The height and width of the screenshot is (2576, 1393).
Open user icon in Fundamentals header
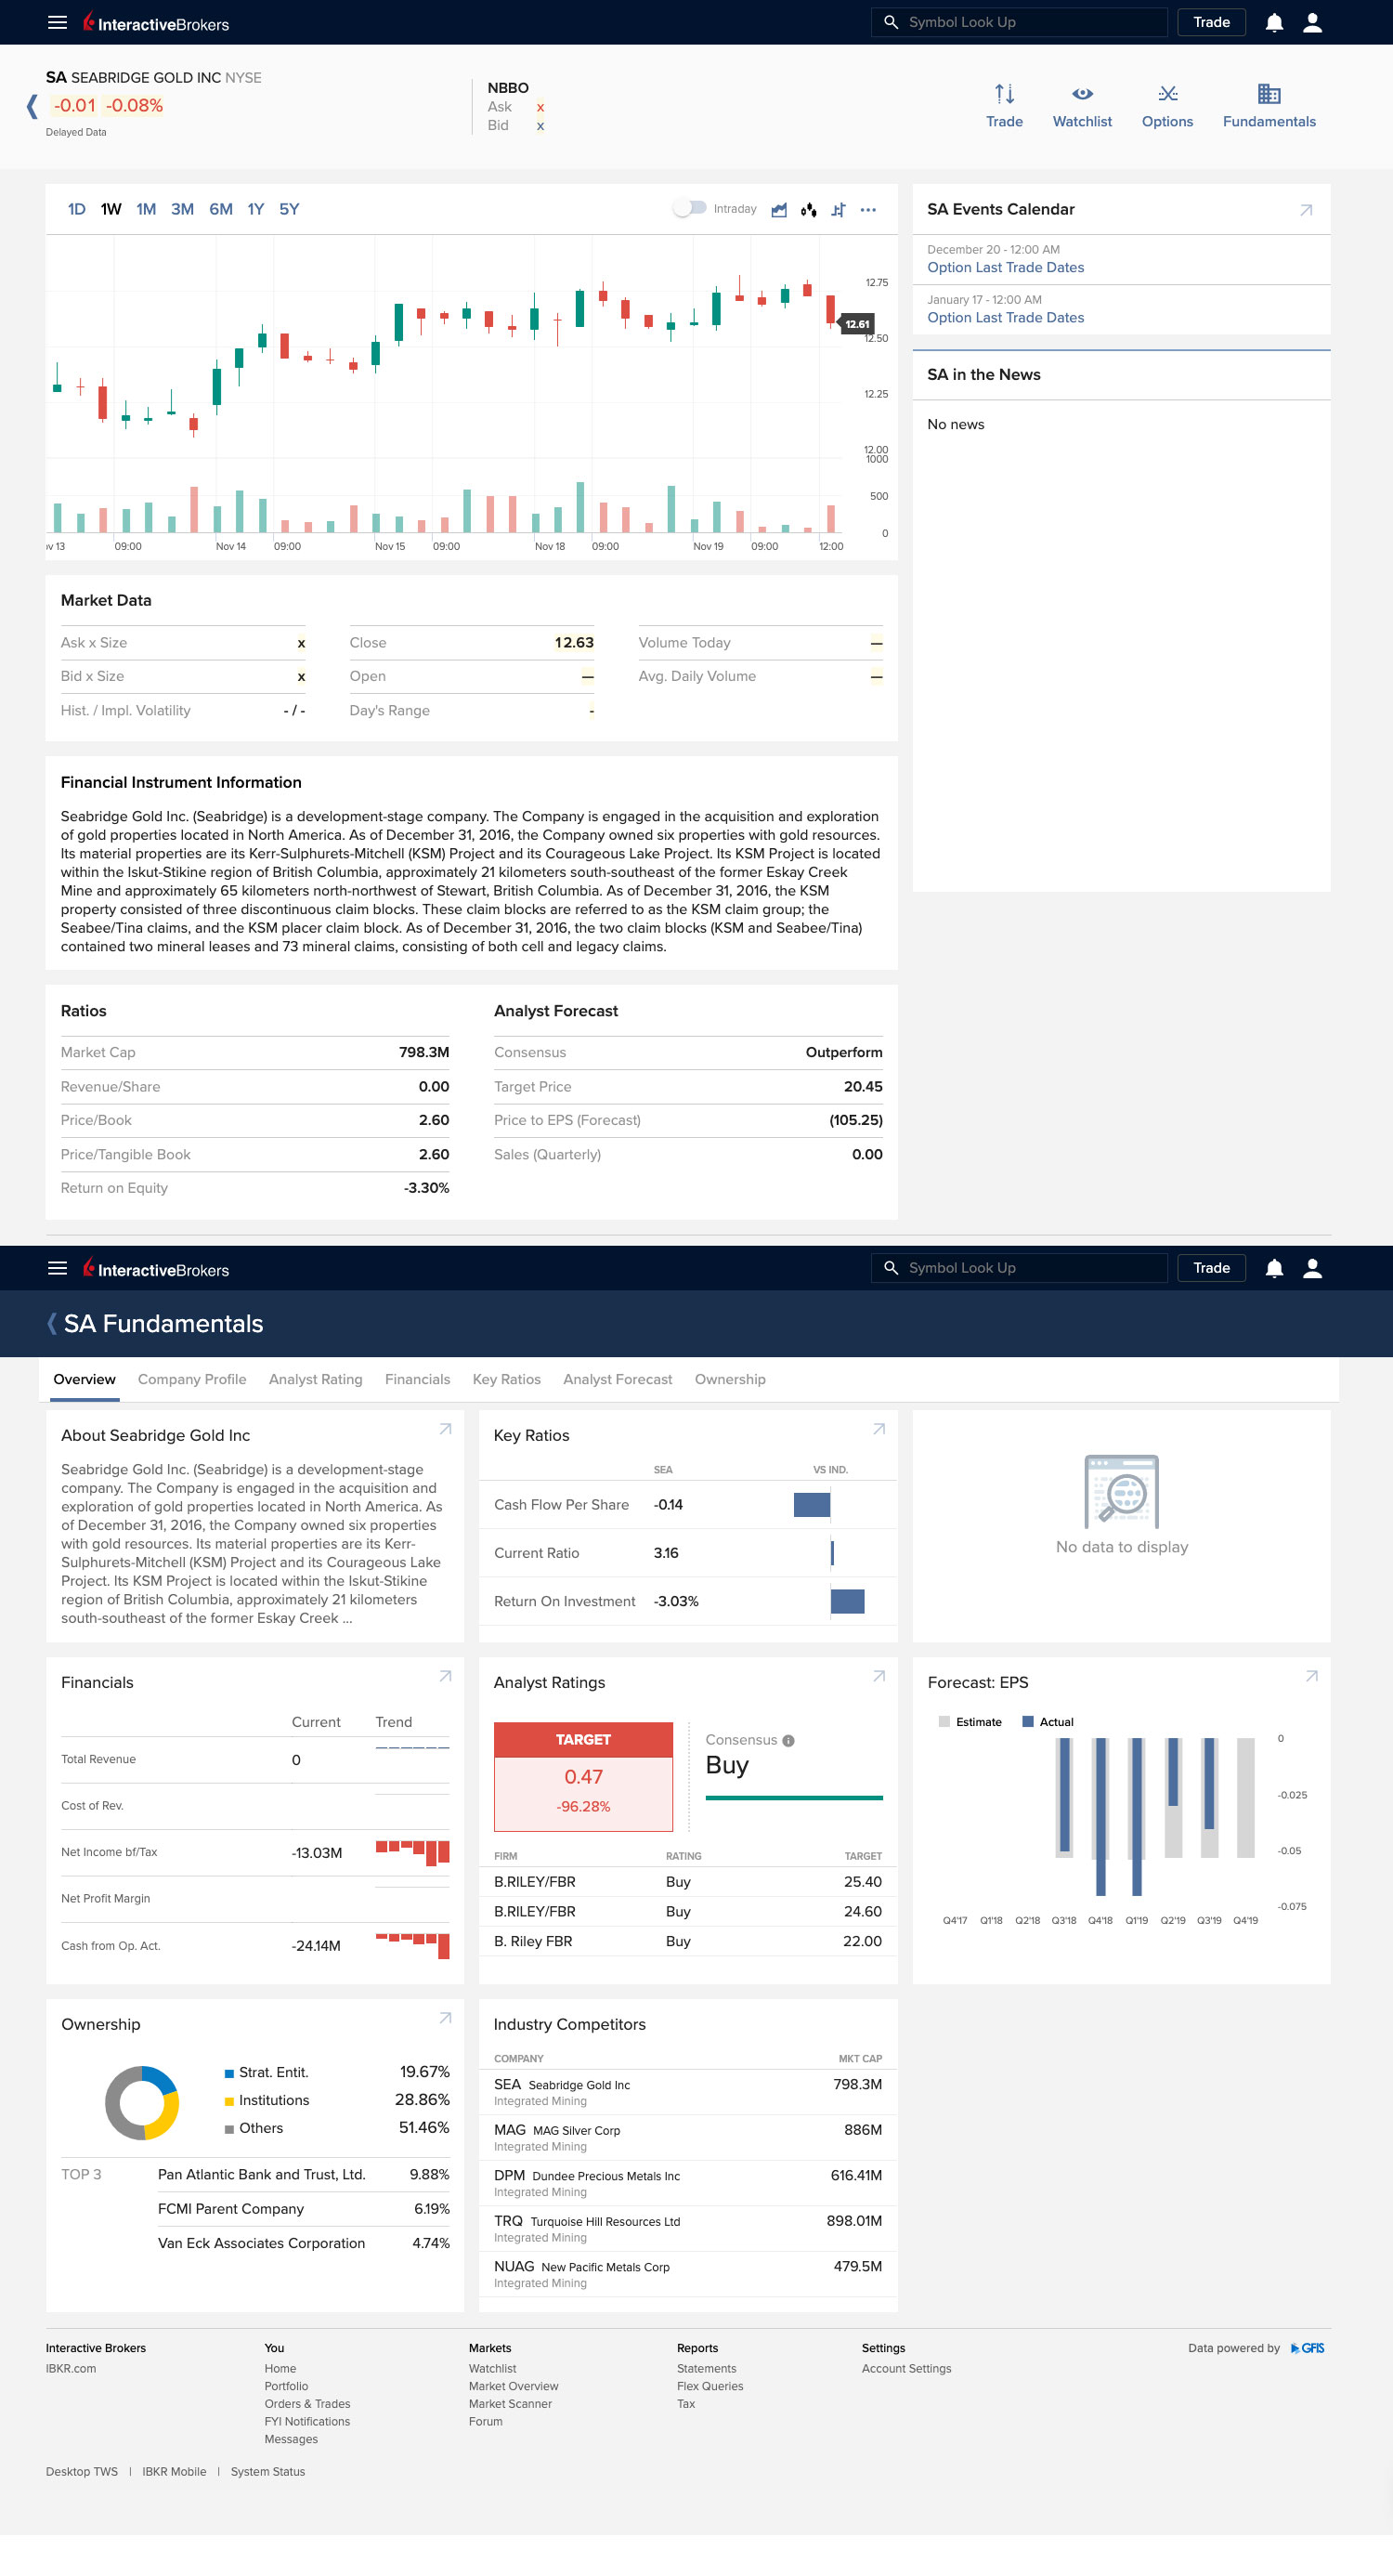[x=1312, y=1268]
